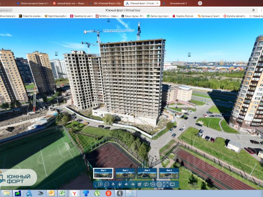Image resolution: width=263 pixels, height=197 pixels.
Task: Tilt the panorama down with the down arrow
Action: 120,184
